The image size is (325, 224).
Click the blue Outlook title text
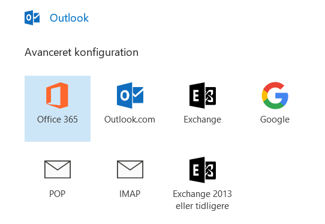[x=69, y=18]
